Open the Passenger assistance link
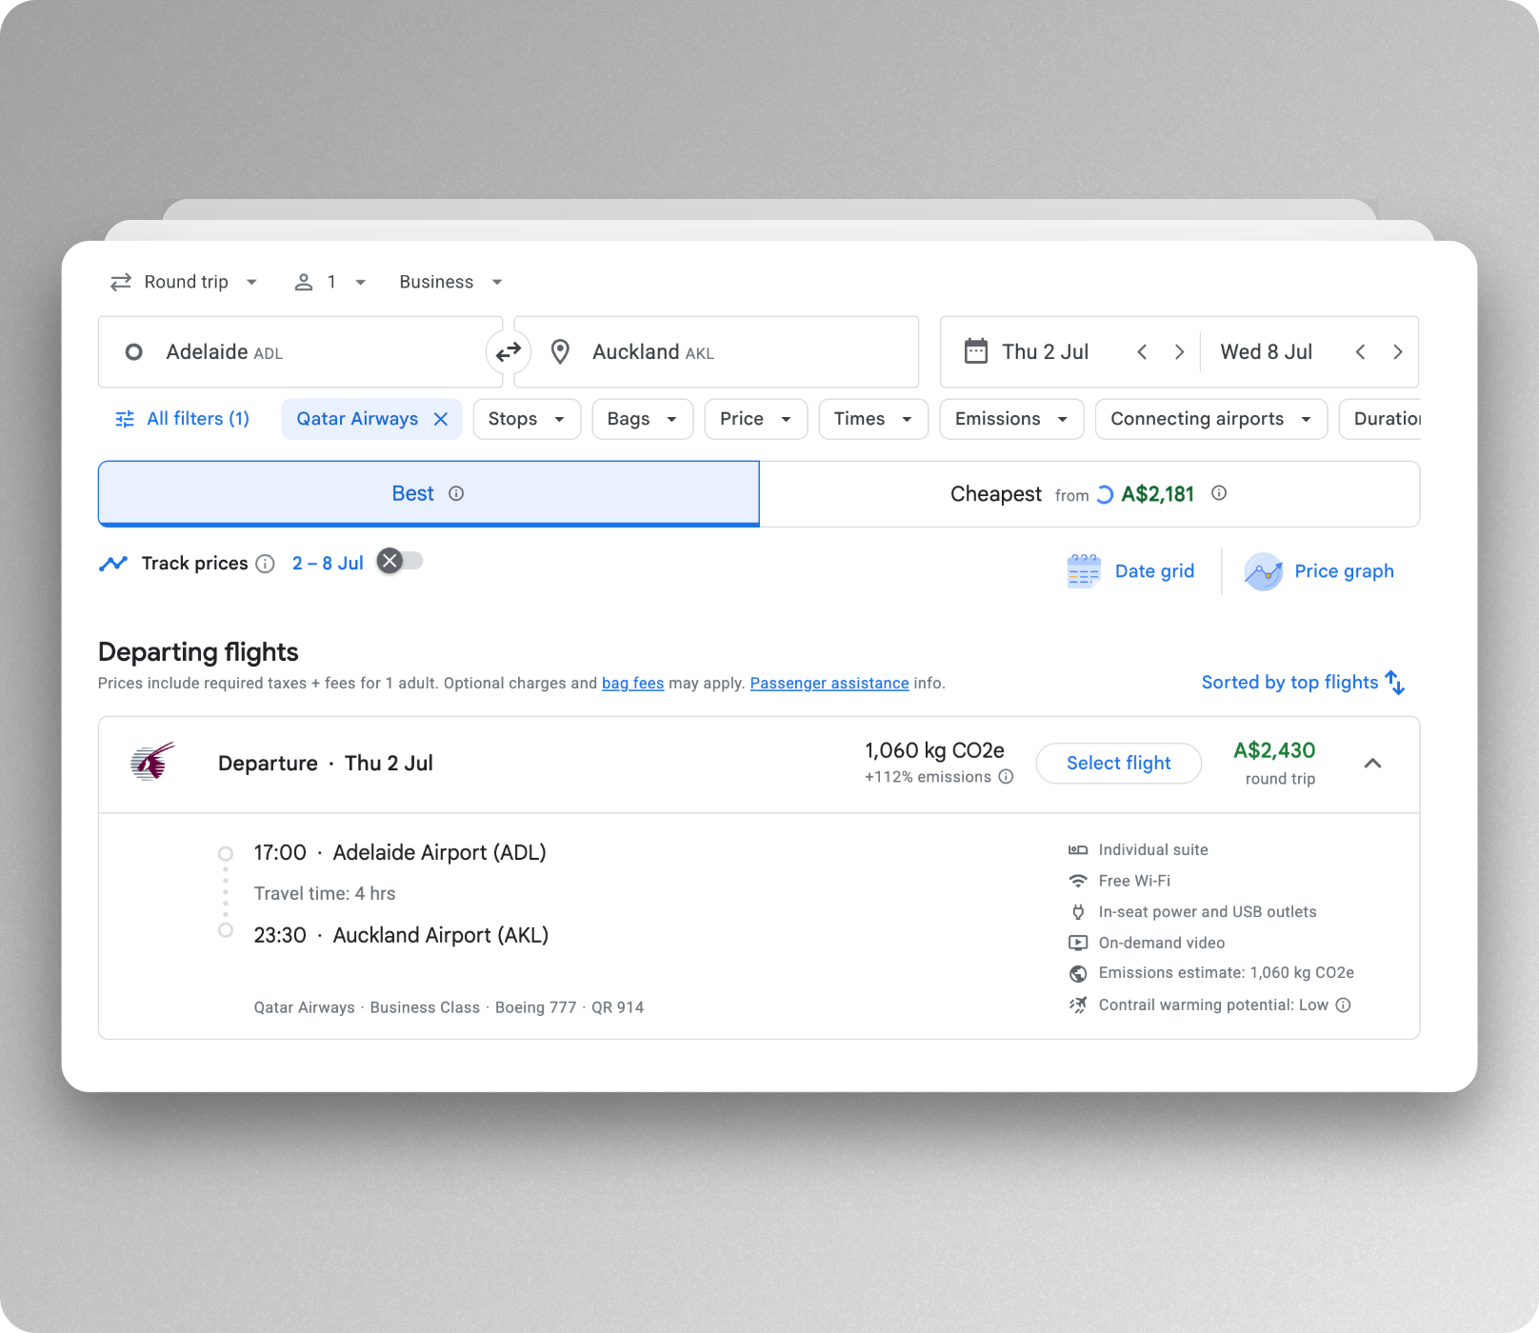Screen dimensions: 1539x1333 tap(829, 684)
